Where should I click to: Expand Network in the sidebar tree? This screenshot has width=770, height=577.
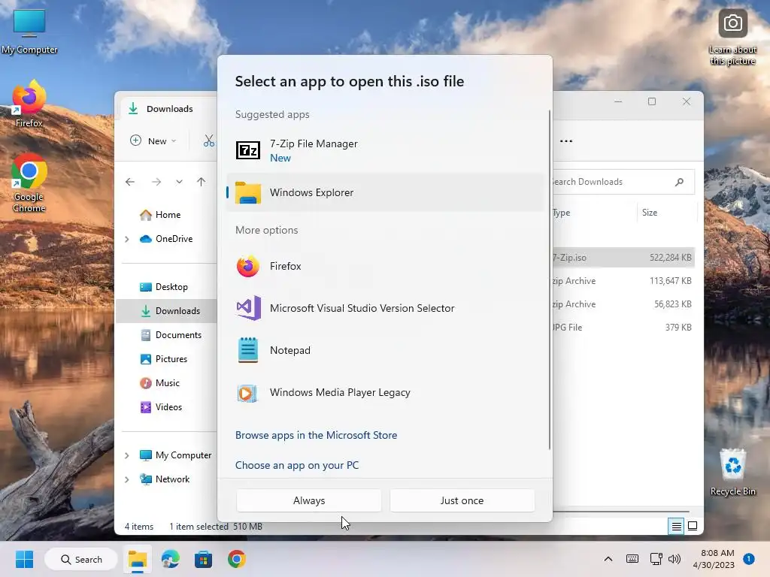126,479
